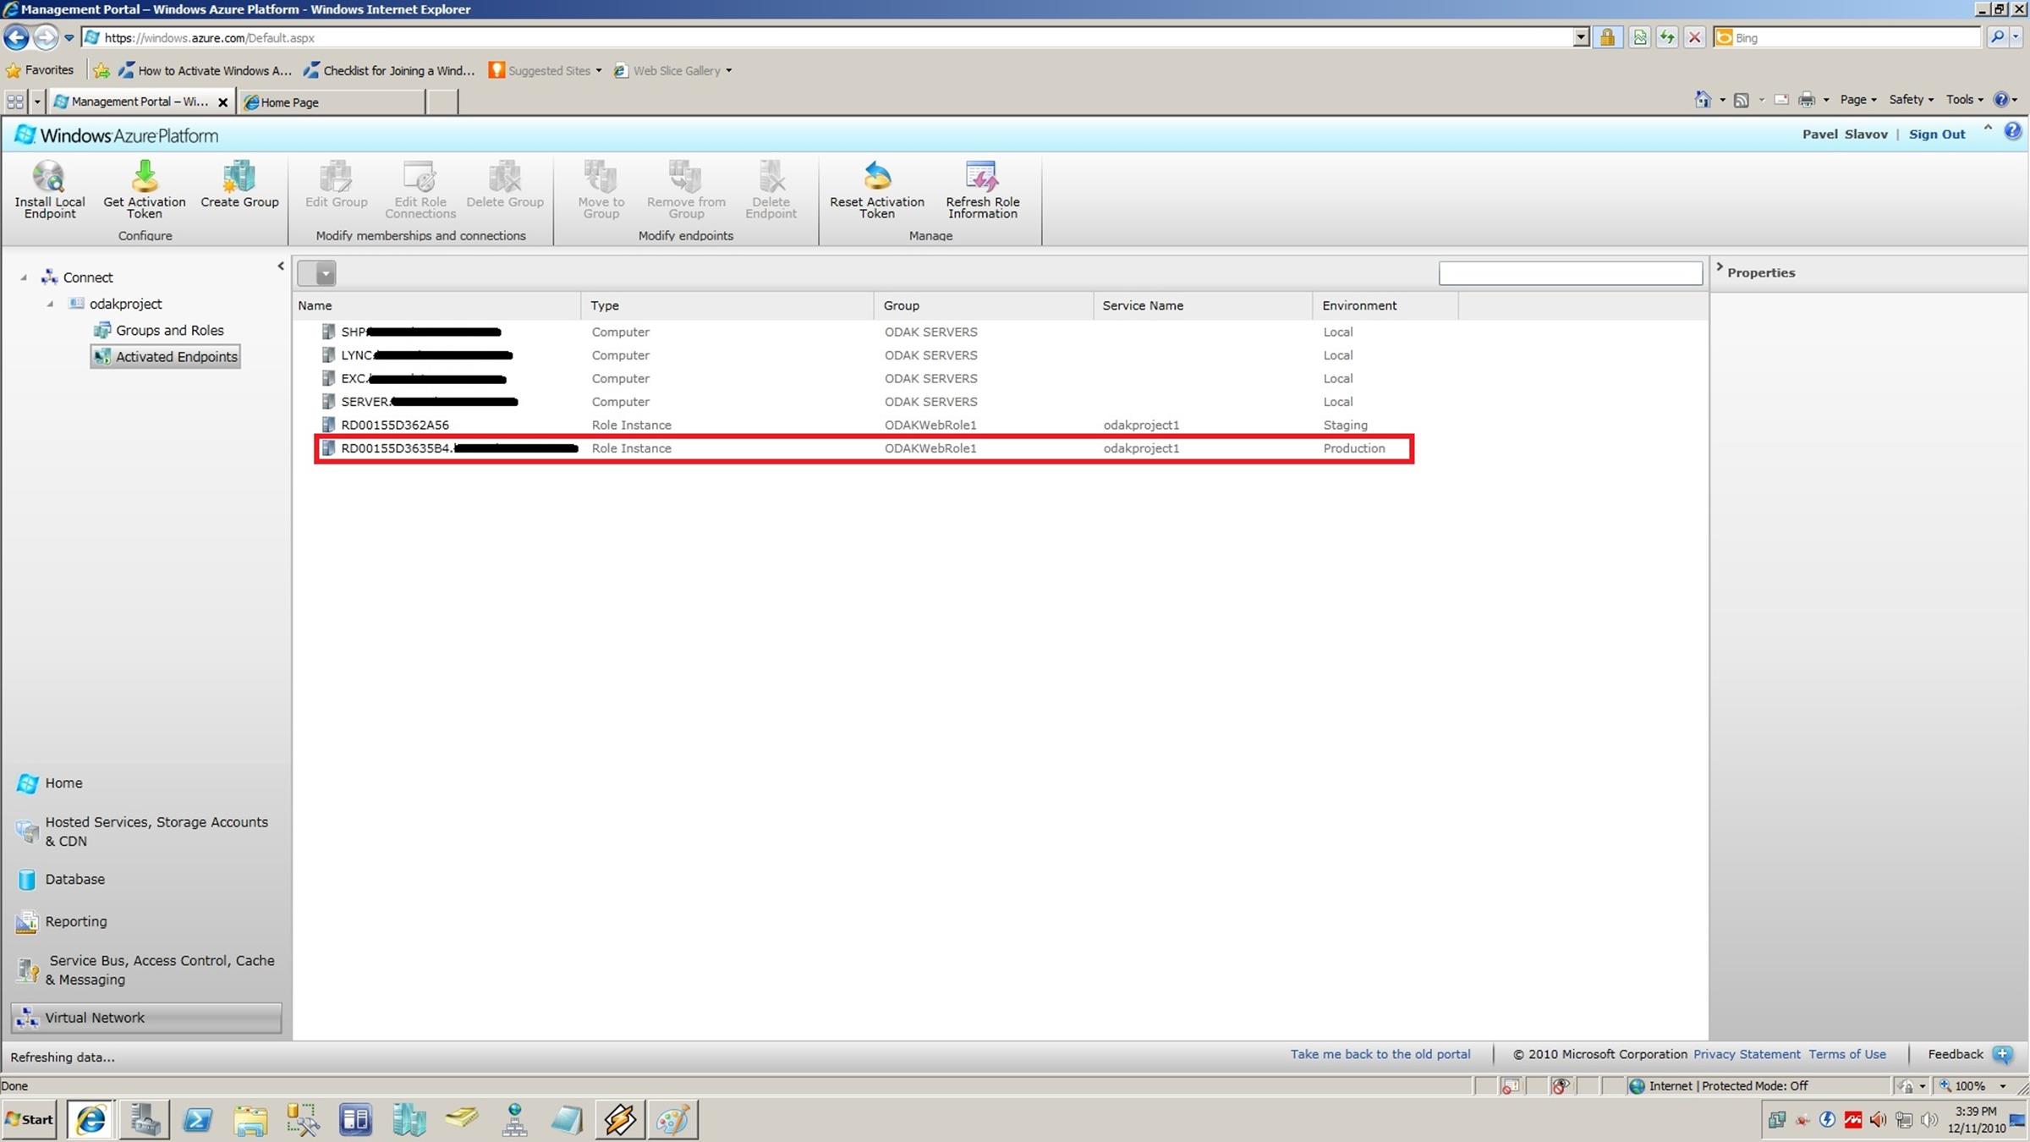The image size is (2030, 1142).
Task: Open the address bar dropdown arrow
Action: (x=1580, y=37)
